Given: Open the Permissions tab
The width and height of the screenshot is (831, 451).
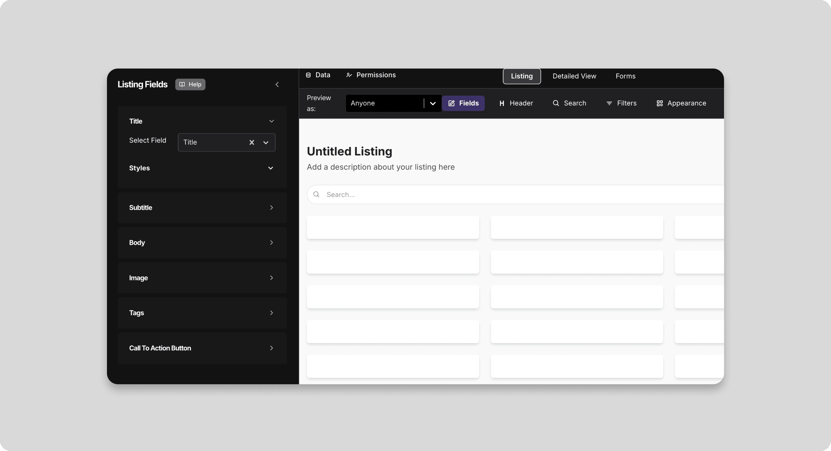Looking at the screenshot, I should pyautogui.click(x=371, y=75).
